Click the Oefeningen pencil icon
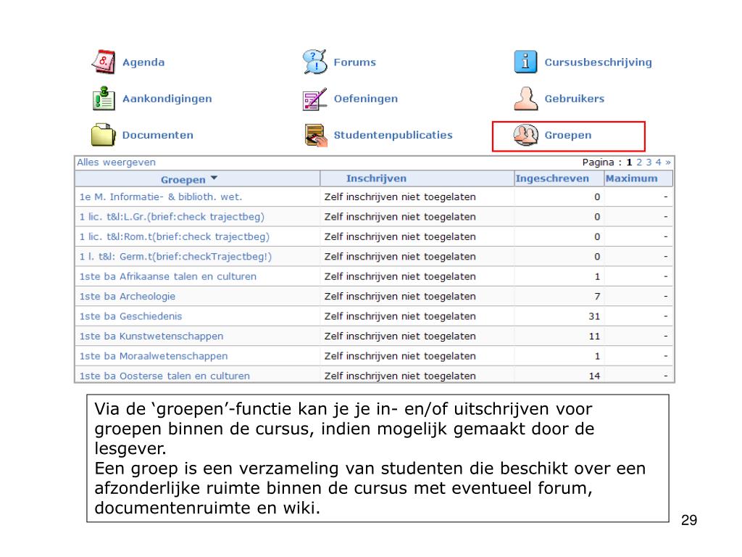 314,99
